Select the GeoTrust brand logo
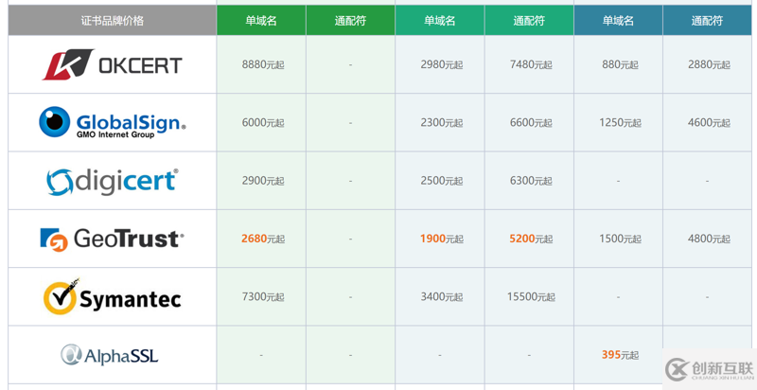Image resolution: width=757 pixels, height=390 pixels. tap(112, 239)
